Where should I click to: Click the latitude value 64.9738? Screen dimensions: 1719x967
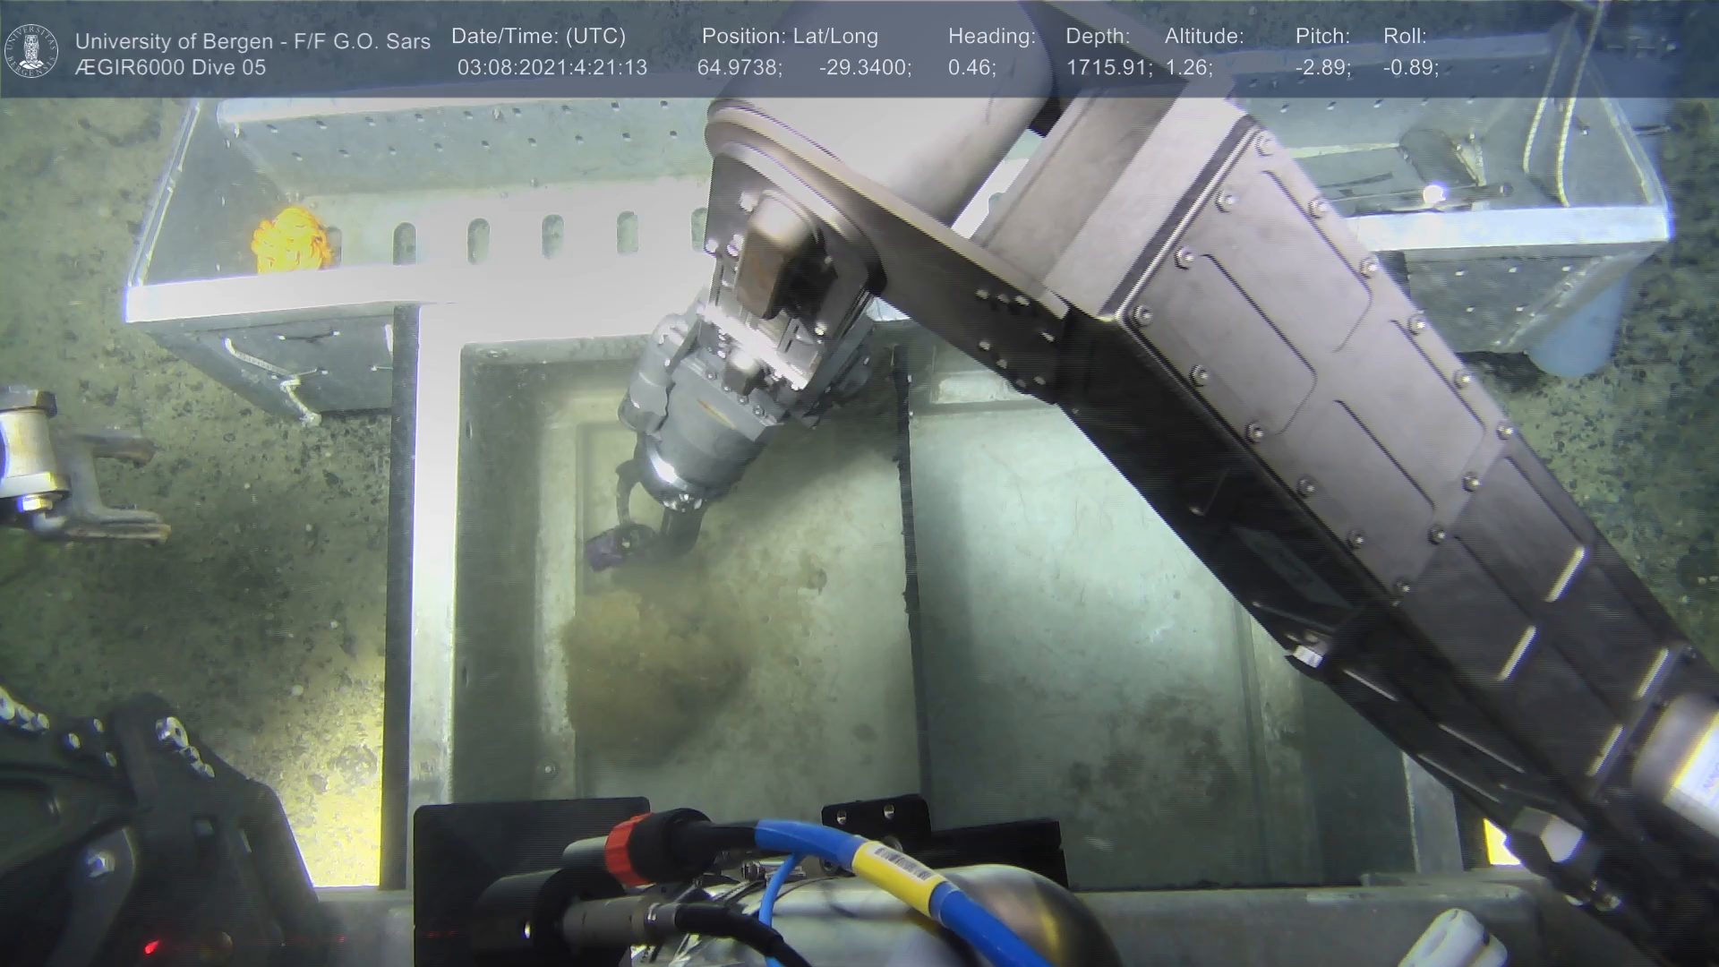coord(740,67)
